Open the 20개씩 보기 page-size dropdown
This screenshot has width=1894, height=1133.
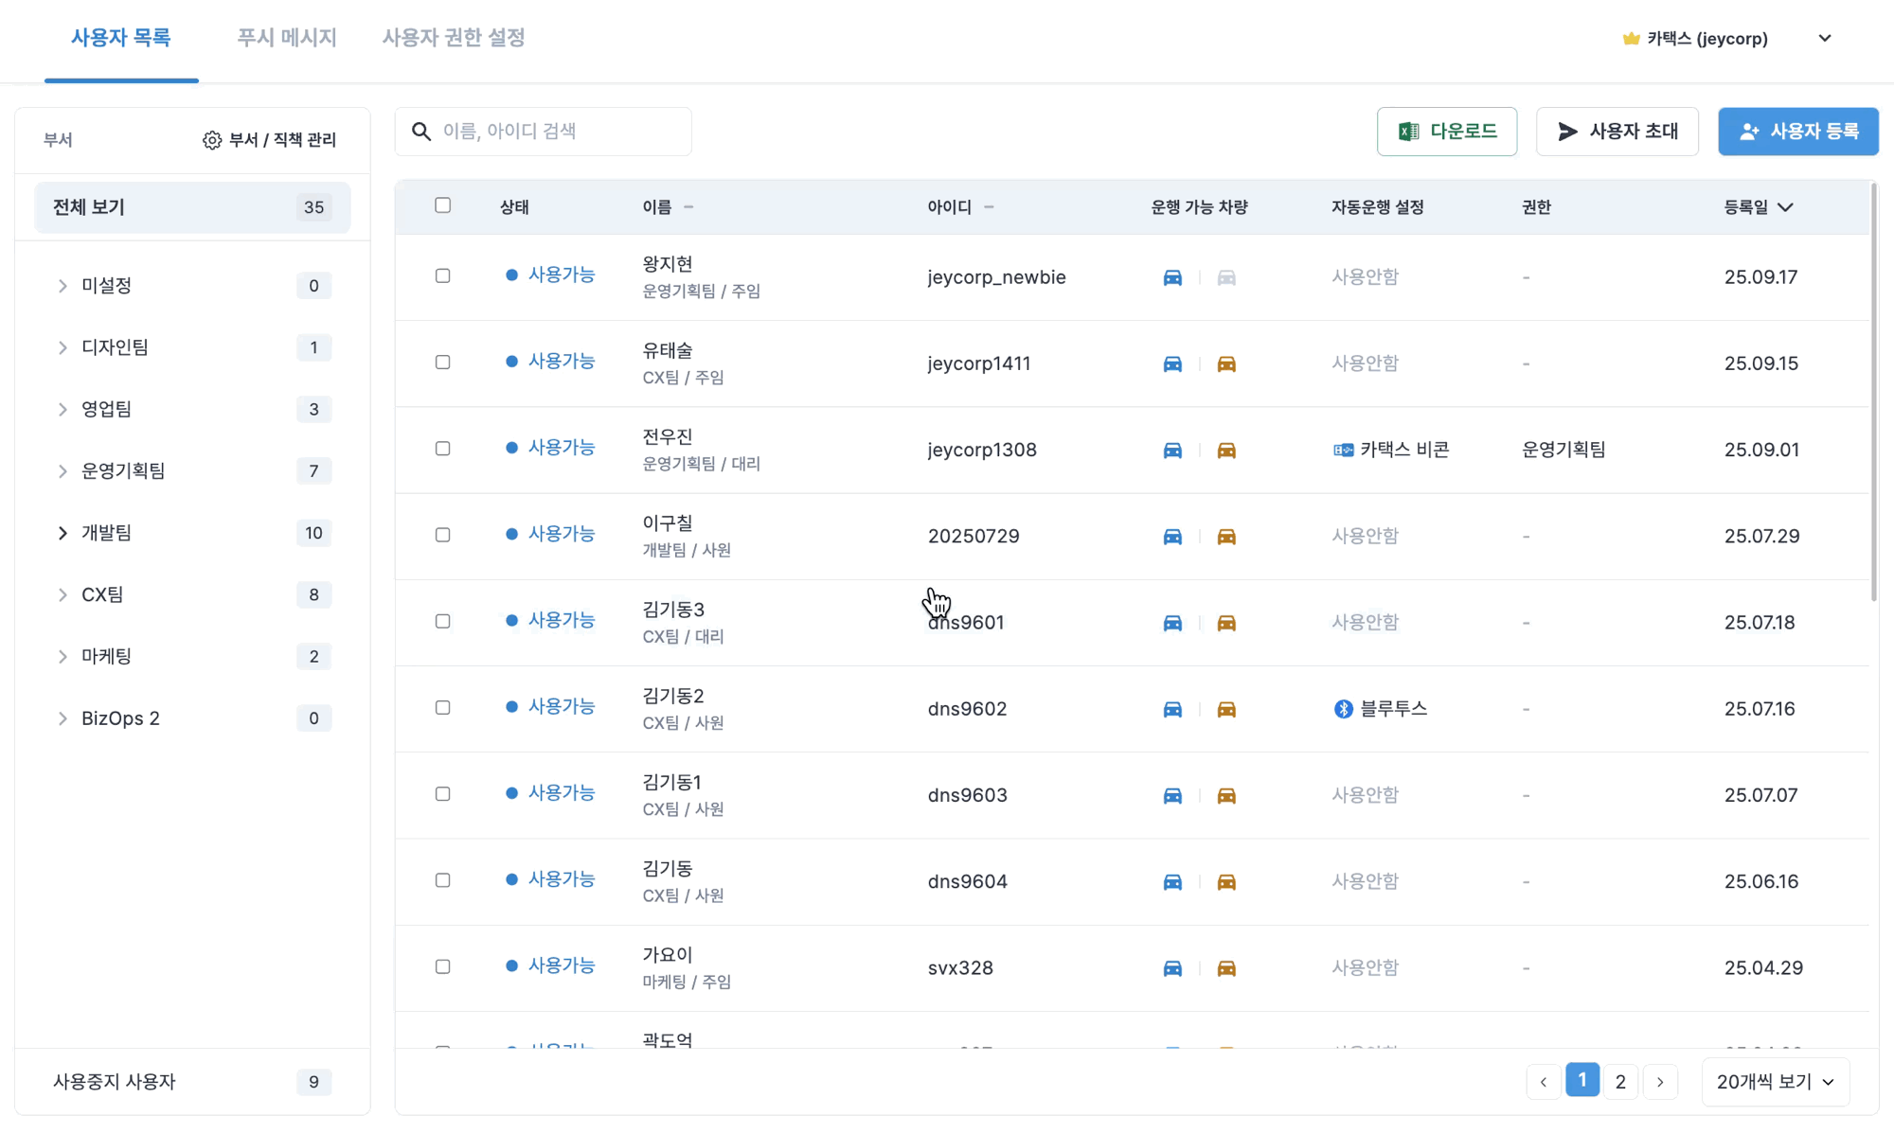(x=1775, y=1081)
